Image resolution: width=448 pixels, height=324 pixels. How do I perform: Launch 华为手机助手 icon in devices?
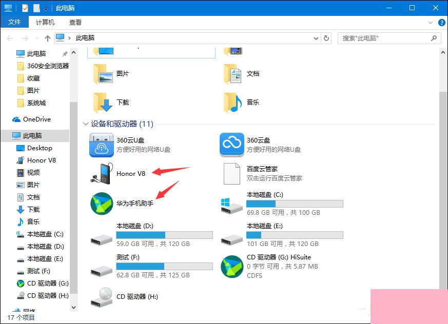[x=102, y=203]
